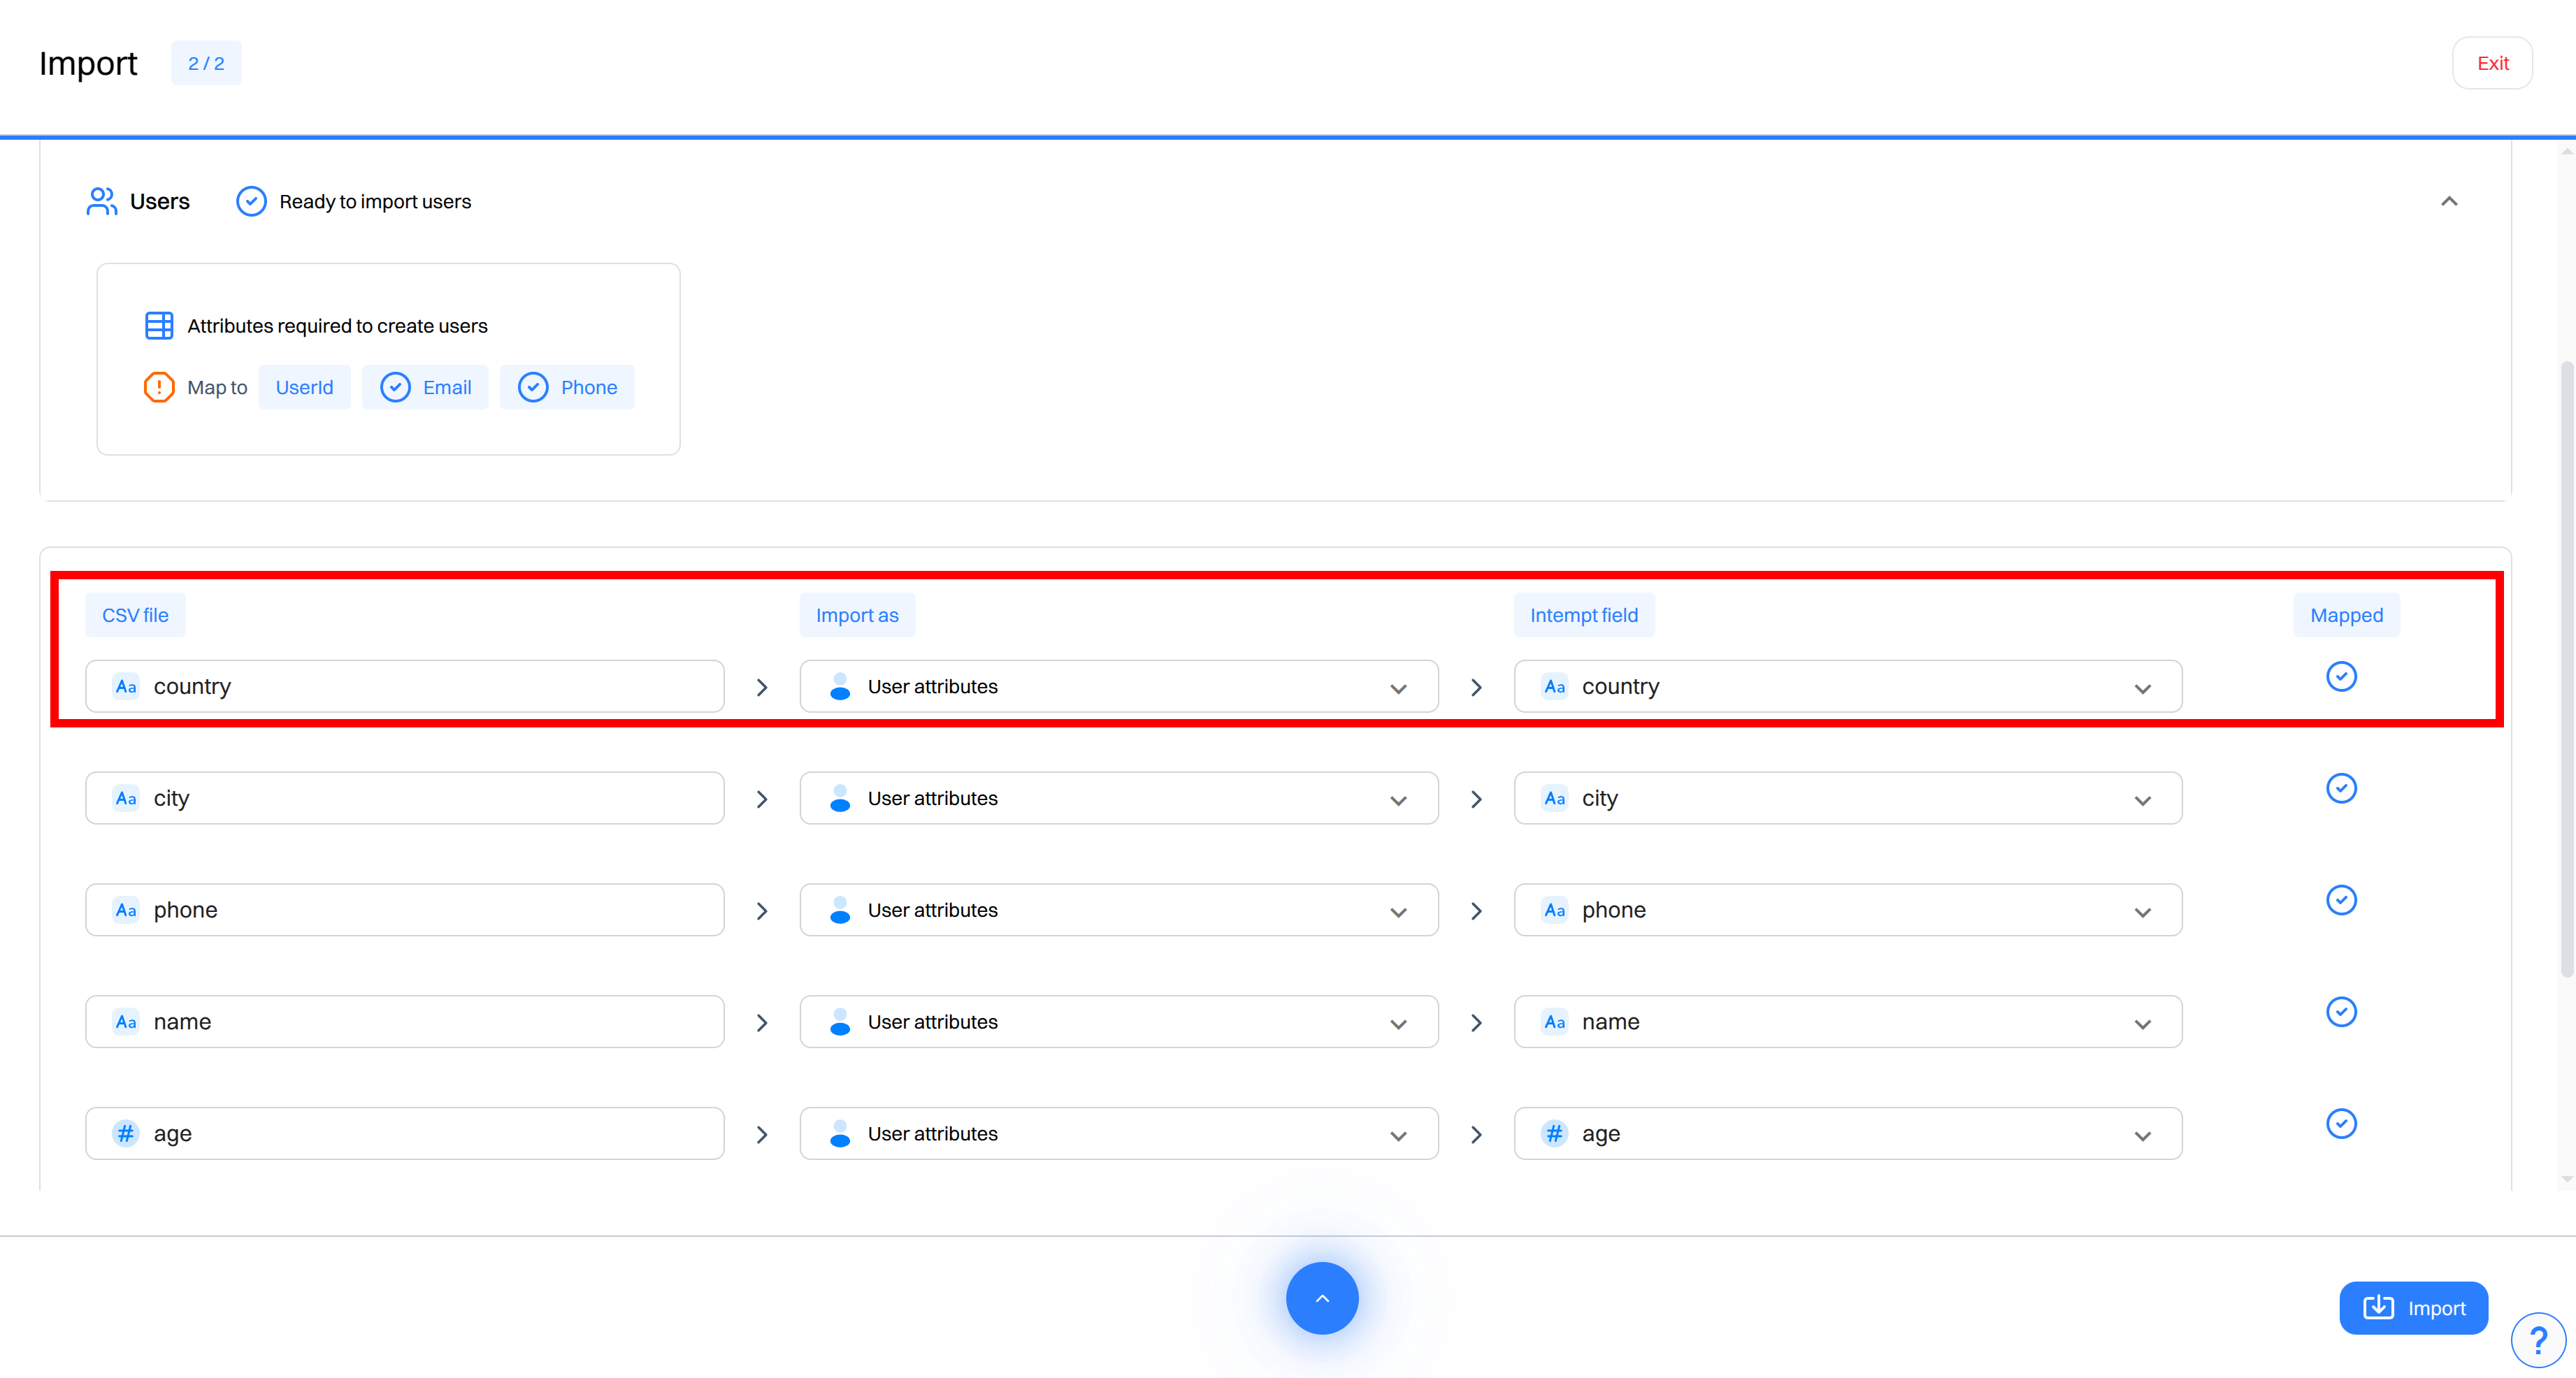Open Intempt field dropdown showing name

click(1848, 1022)
